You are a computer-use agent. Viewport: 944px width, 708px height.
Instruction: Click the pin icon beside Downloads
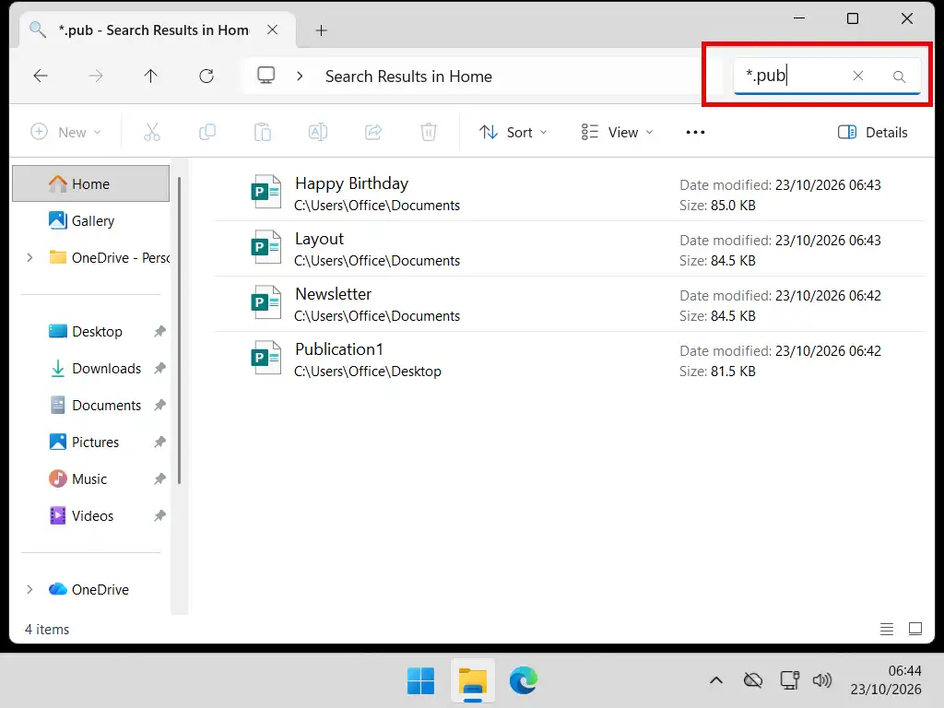pyautogui.click(x=159, y=369)
